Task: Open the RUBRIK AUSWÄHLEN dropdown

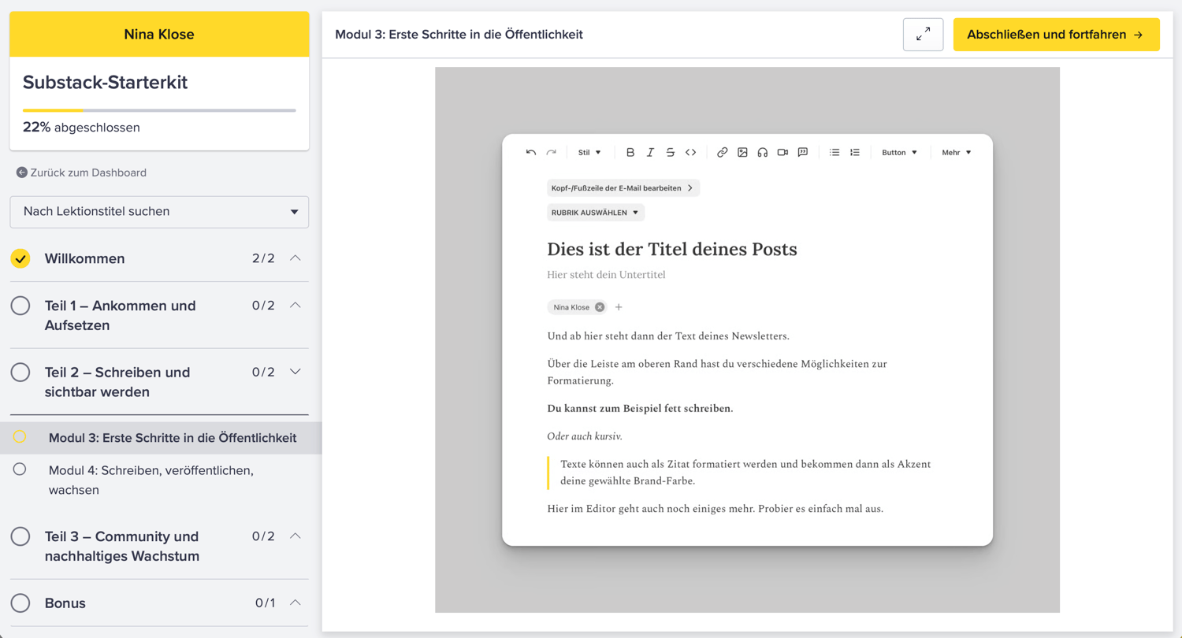Action: (596, 213)
